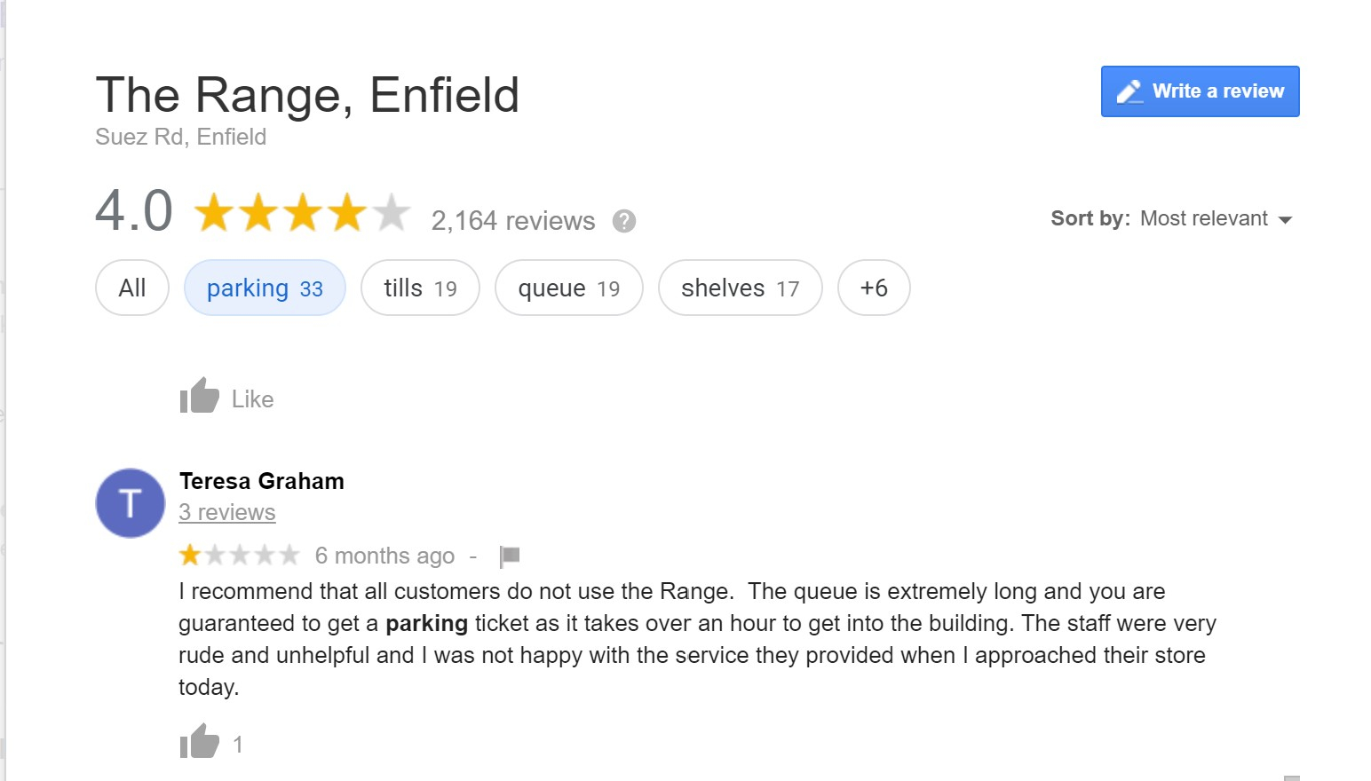This screenshot has width=1371, height=781.
Task: Click the Teresa Graham reviewer name
Action: click(x=261, y=481)
